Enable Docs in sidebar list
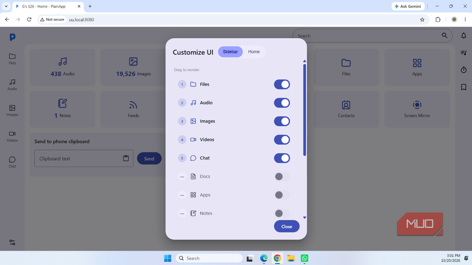 click(x=282, y=176)
